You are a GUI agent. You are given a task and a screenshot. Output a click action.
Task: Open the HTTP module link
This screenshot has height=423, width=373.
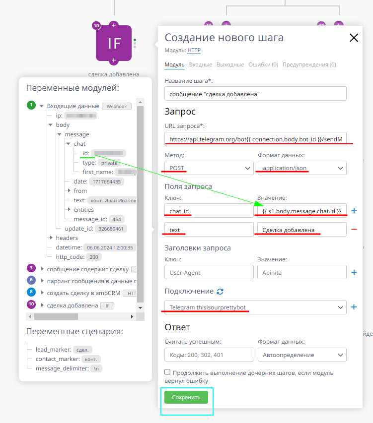point(194,50)
